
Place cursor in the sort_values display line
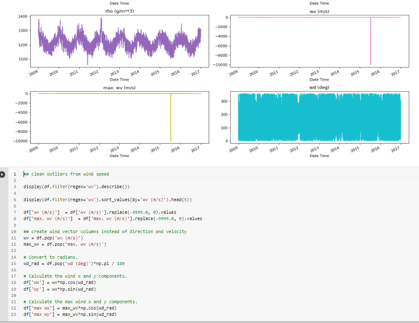coord(107,200)
